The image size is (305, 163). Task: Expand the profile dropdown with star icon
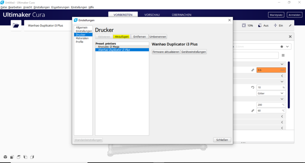tap(287, 46)
